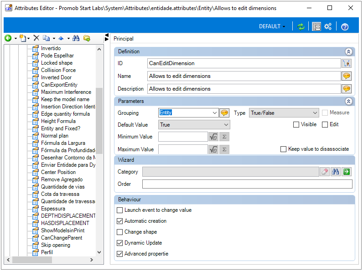Clear Category with the eraser icon
This screenshot has height=271, width=363.
click(x=325, y=172)
